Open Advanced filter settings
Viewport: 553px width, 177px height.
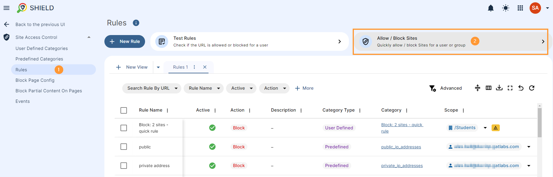tap(446, 88)
